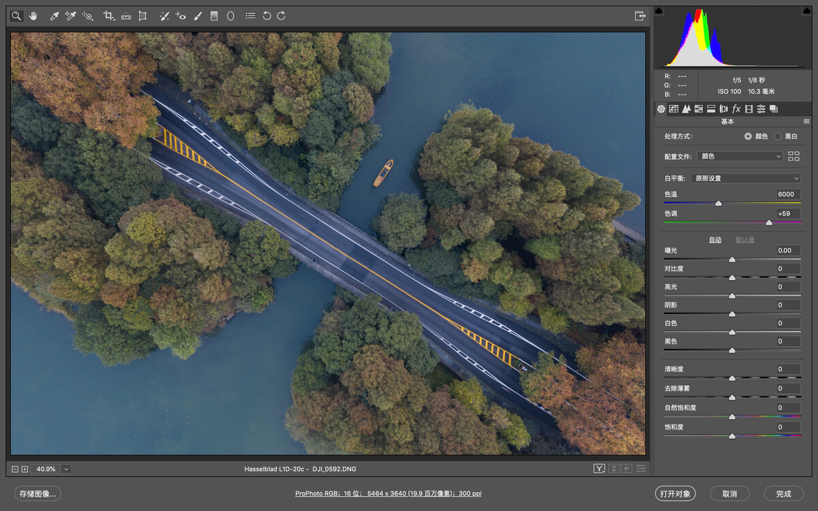Choose the Red Eye Removal tool
The image size is (818, 511).
[x=181, y=15]
